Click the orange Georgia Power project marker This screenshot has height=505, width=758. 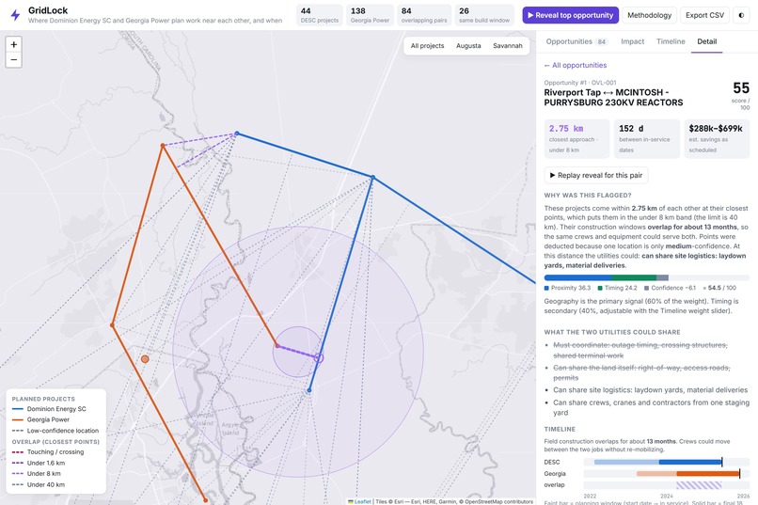tap(145, 359)
